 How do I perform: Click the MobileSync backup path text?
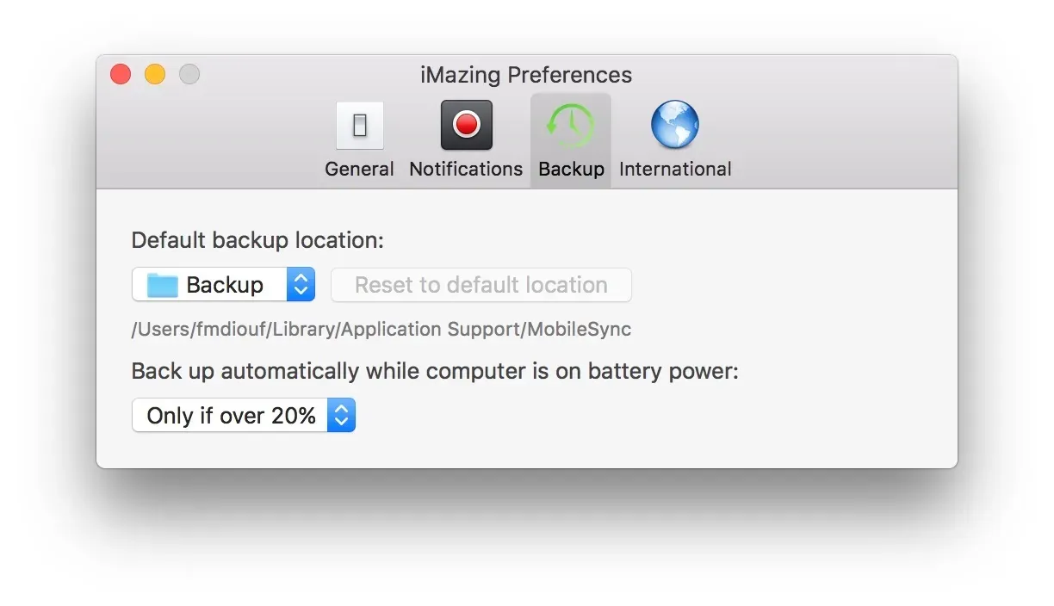(x=381, y=329)
